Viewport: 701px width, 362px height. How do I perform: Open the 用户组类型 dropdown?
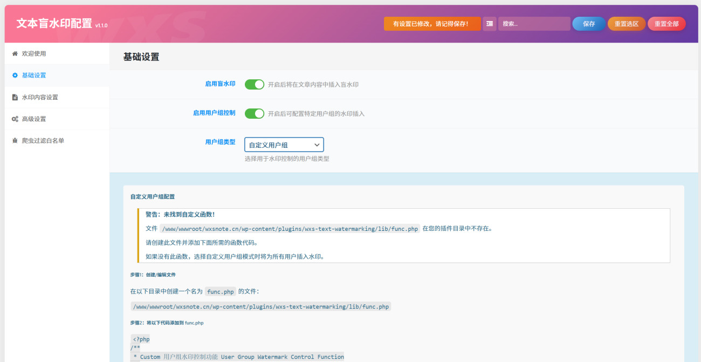(x=284, y=145)
